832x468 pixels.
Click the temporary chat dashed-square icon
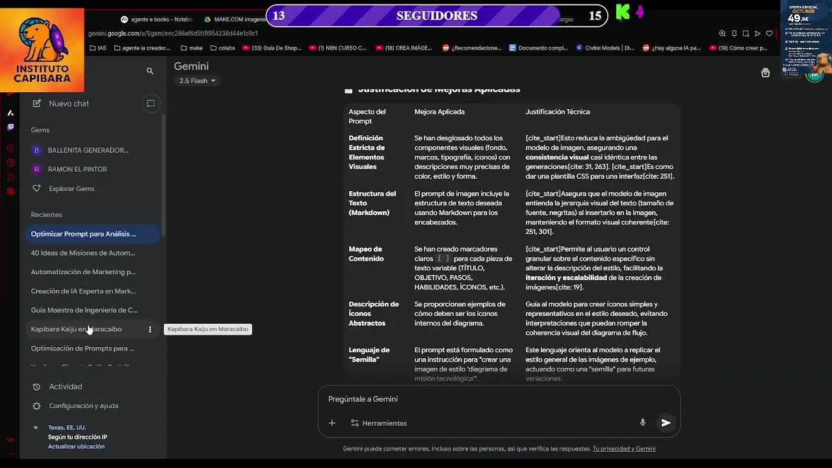[x=150, y=103]
